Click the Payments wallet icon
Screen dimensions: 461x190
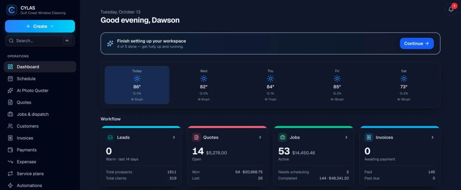[10, 150]
